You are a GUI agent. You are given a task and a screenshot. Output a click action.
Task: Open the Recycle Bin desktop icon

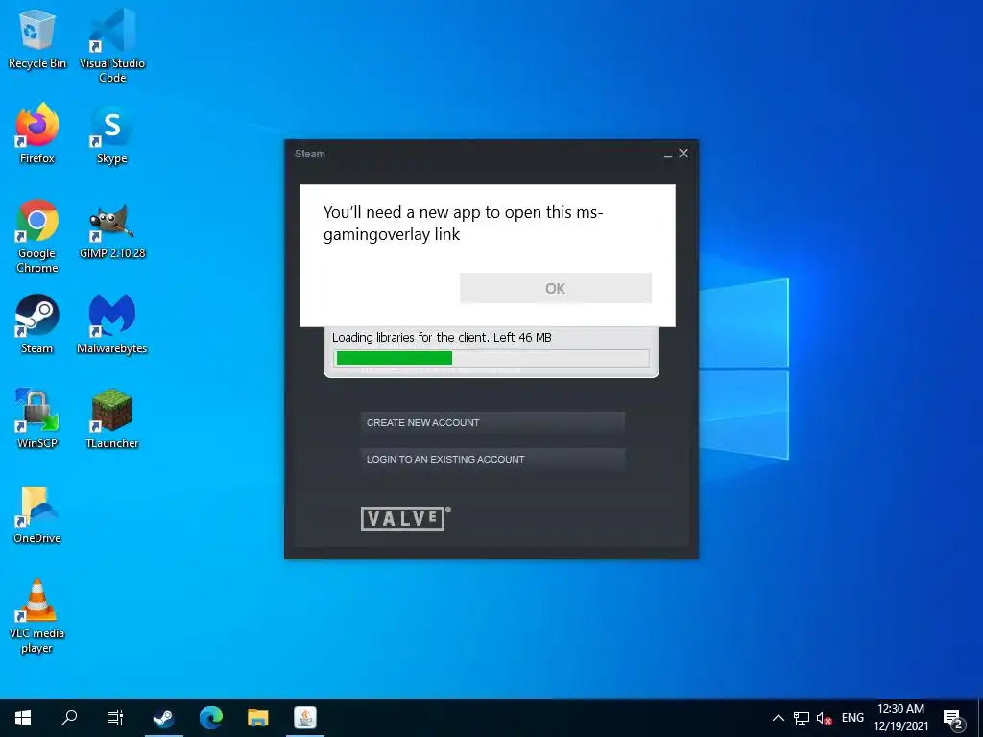pyautogui.click(x=37, y=38)
